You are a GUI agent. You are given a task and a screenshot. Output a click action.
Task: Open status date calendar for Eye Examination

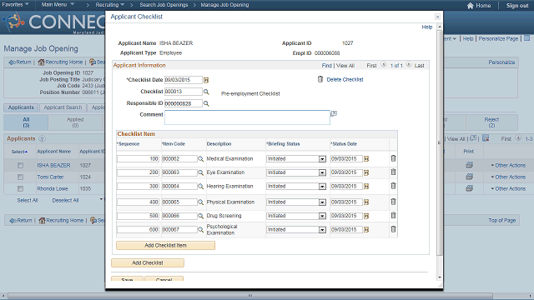coord(366,172)
